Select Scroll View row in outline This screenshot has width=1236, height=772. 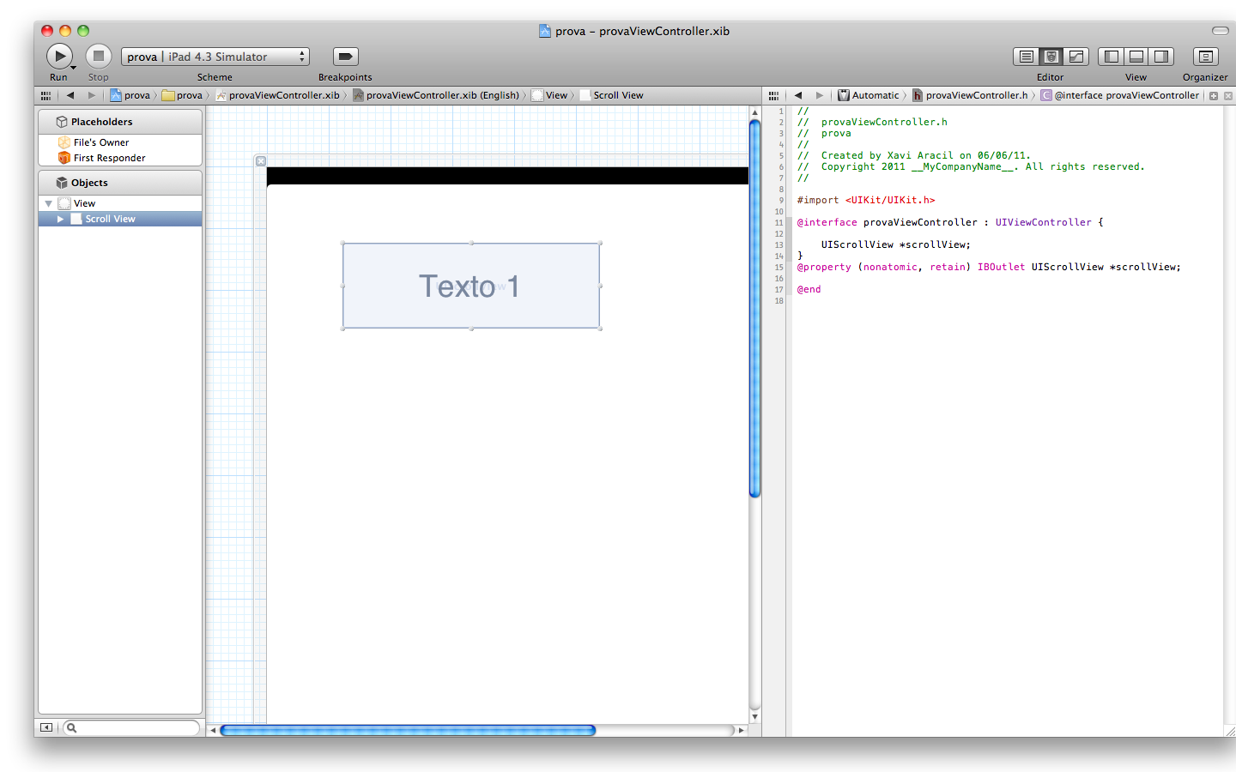coord(120,219)
